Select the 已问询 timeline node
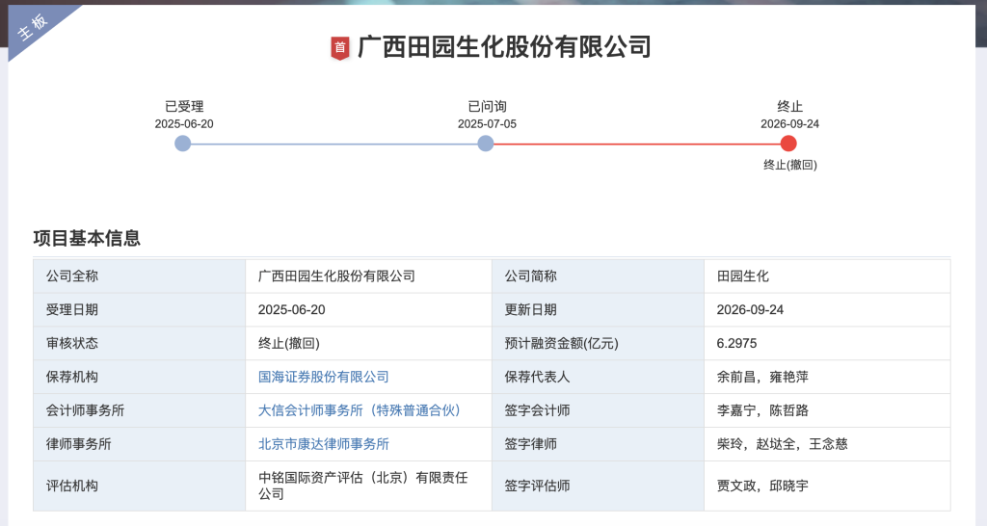The image size is (987, 526). click(486, 144)
